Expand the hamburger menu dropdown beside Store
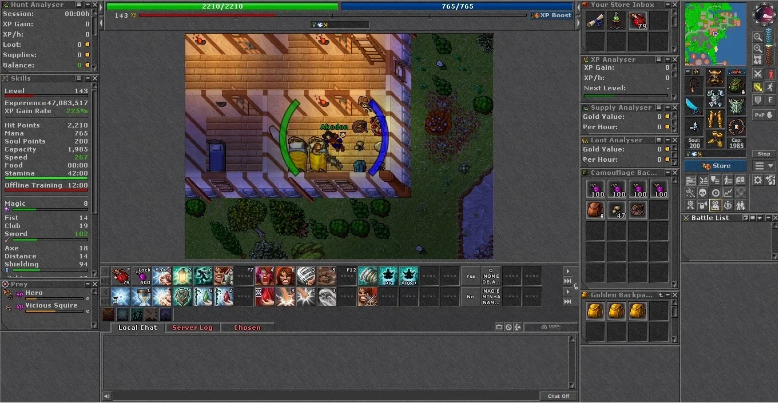 pos(762,166)
